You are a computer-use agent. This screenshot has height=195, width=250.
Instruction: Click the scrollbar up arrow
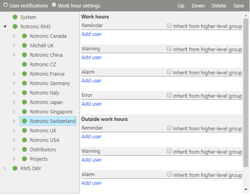point(246,15)
